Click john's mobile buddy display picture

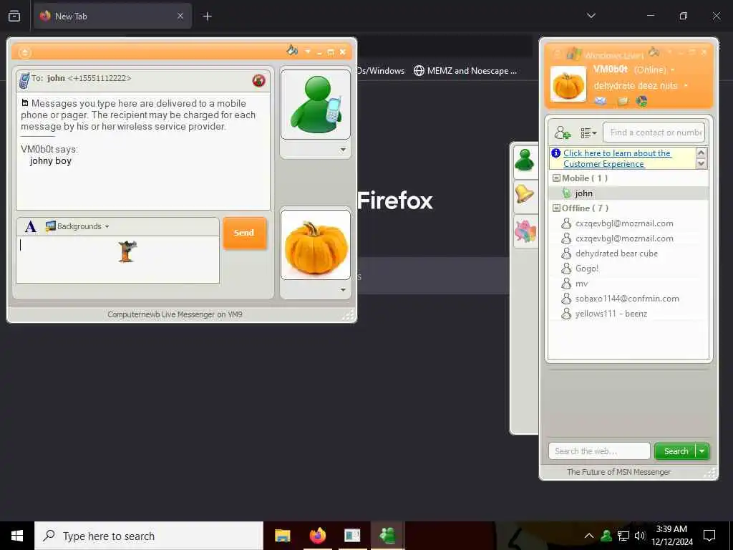[x=316, y=105]
